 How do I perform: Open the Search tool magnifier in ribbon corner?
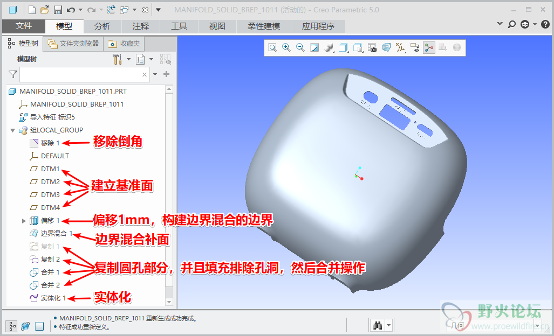click(511, 24)
